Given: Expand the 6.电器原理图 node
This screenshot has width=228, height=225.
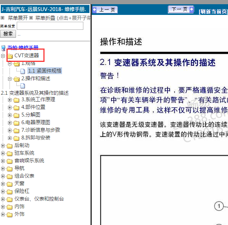Looking at the screenshot, I should pyautogui.click(x=10, y=123).
